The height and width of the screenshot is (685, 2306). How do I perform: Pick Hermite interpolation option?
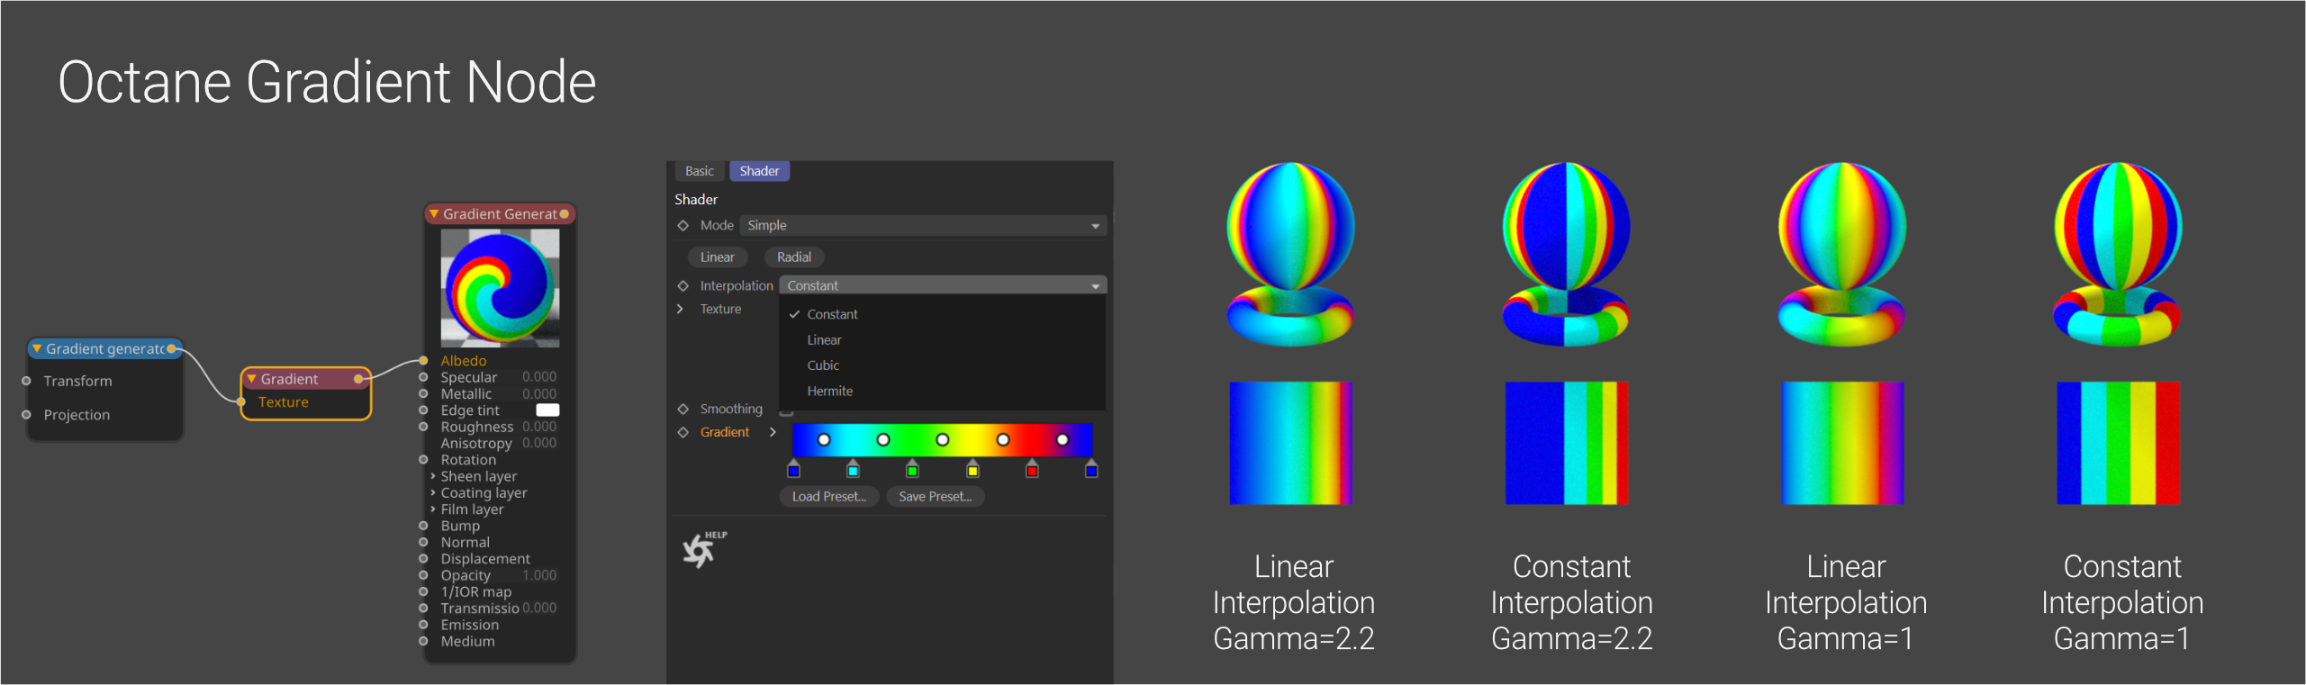(x=829, y=391)
